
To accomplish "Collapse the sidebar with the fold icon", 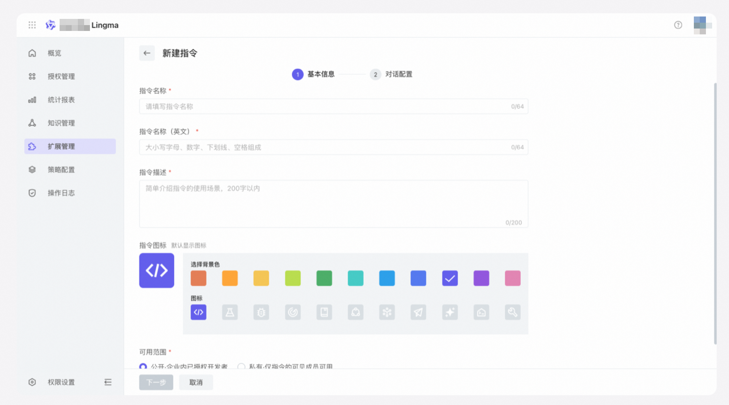I will (x=108, y=382).
